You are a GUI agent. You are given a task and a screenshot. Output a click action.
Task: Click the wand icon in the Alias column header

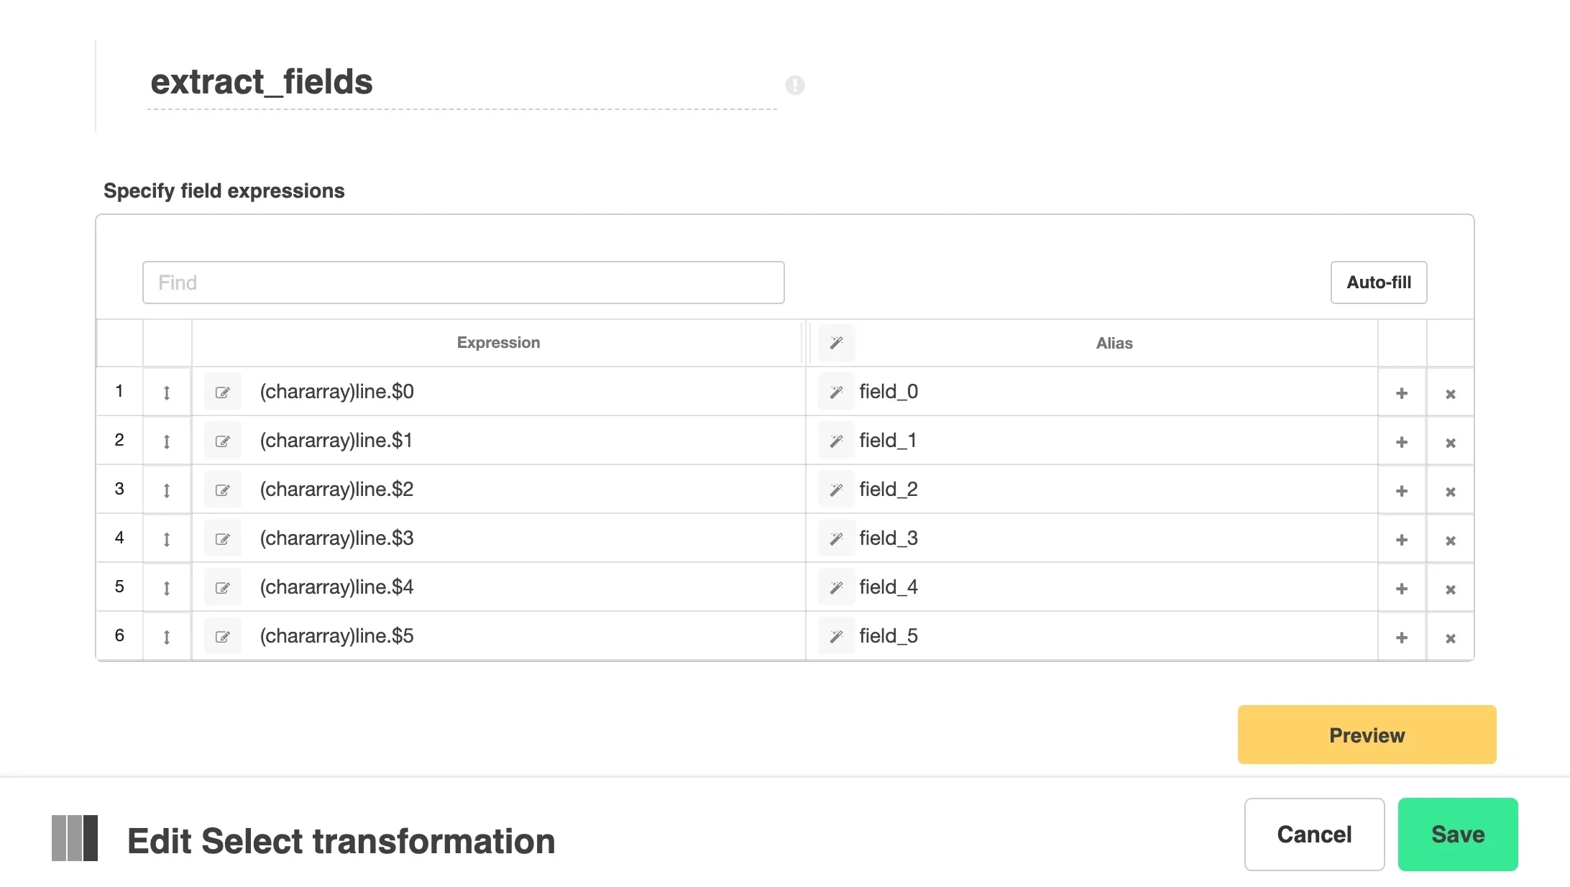click(836, 343)
